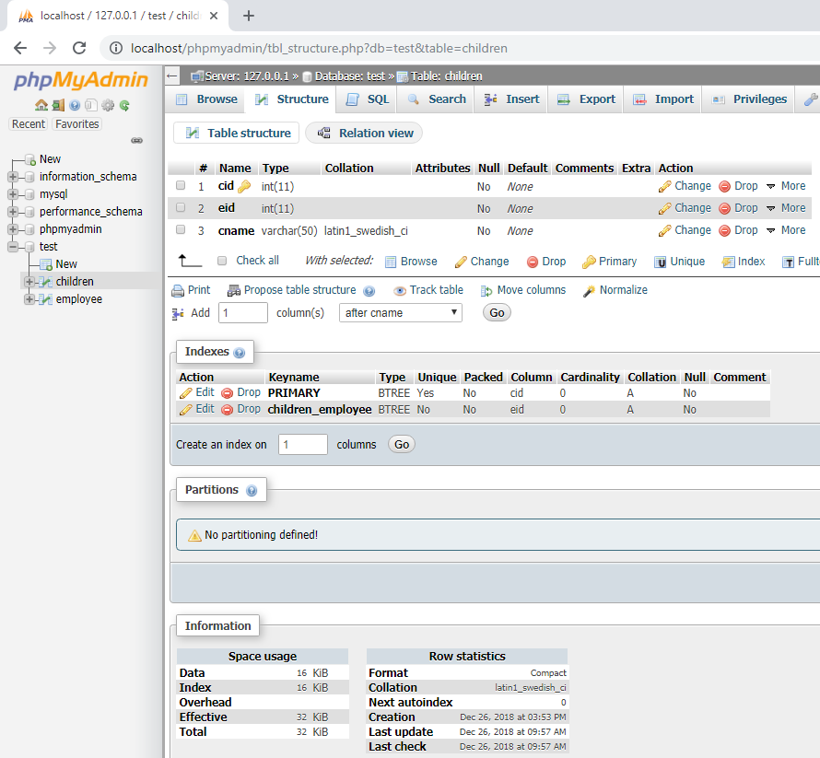Screen dimensions: 820x758
Task: Click the chain link icon in sidebar
Action: [136, 141]
